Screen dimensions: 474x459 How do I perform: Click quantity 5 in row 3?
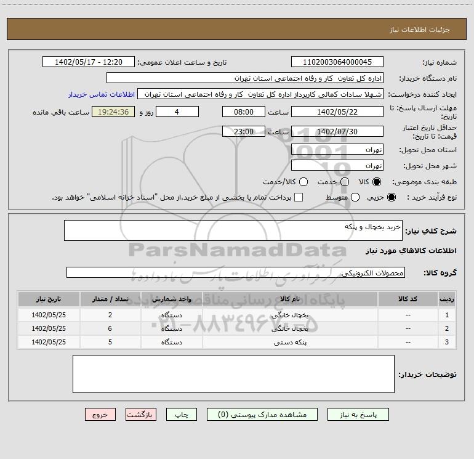110,342
